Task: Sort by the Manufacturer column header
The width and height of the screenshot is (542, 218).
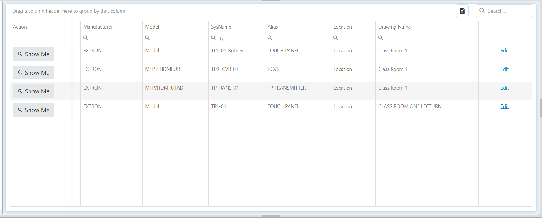Action: pyautogui.click(x=98, y=27)
